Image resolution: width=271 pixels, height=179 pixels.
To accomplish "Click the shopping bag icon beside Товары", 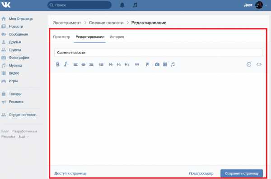I will click(x=4, y=94).
